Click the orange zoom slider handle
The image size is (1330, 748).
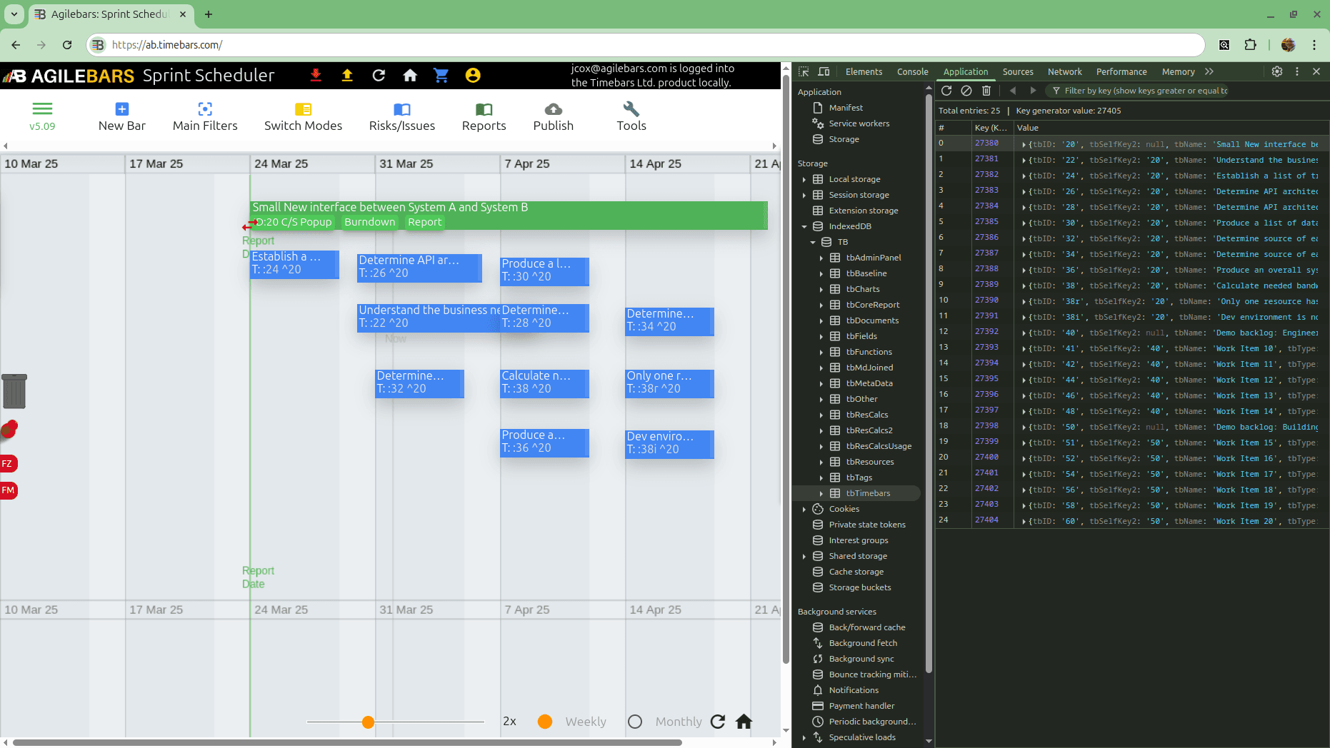click(368, 722)
